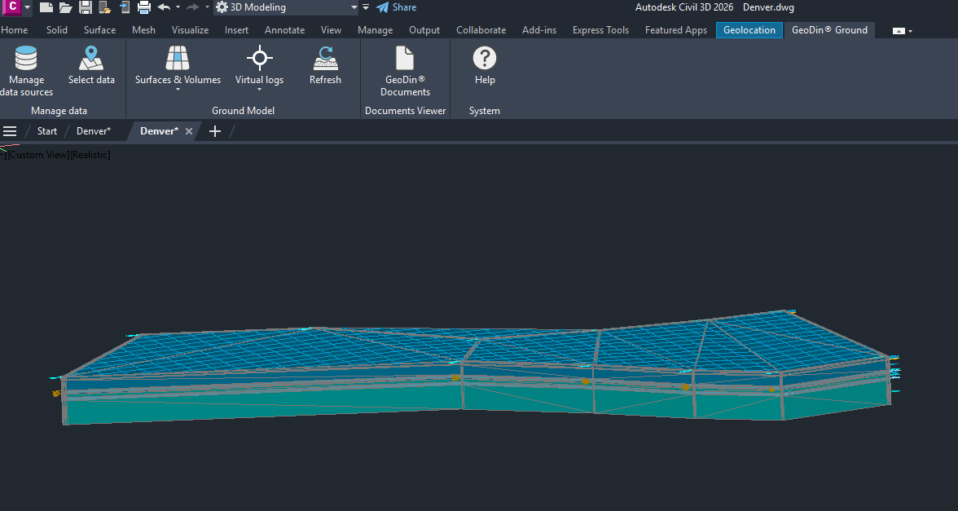
Task: Toggle ribbon minimize state button
Action: point(899,31)
